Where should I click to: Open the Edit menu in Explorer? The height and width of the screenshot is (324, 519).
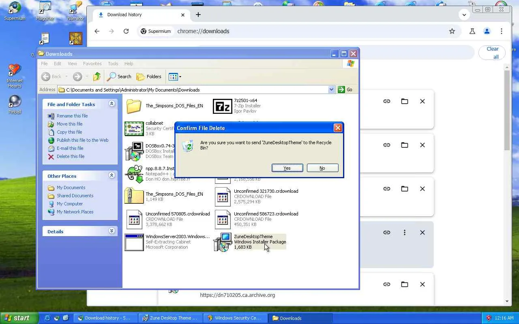click(58, 64)
